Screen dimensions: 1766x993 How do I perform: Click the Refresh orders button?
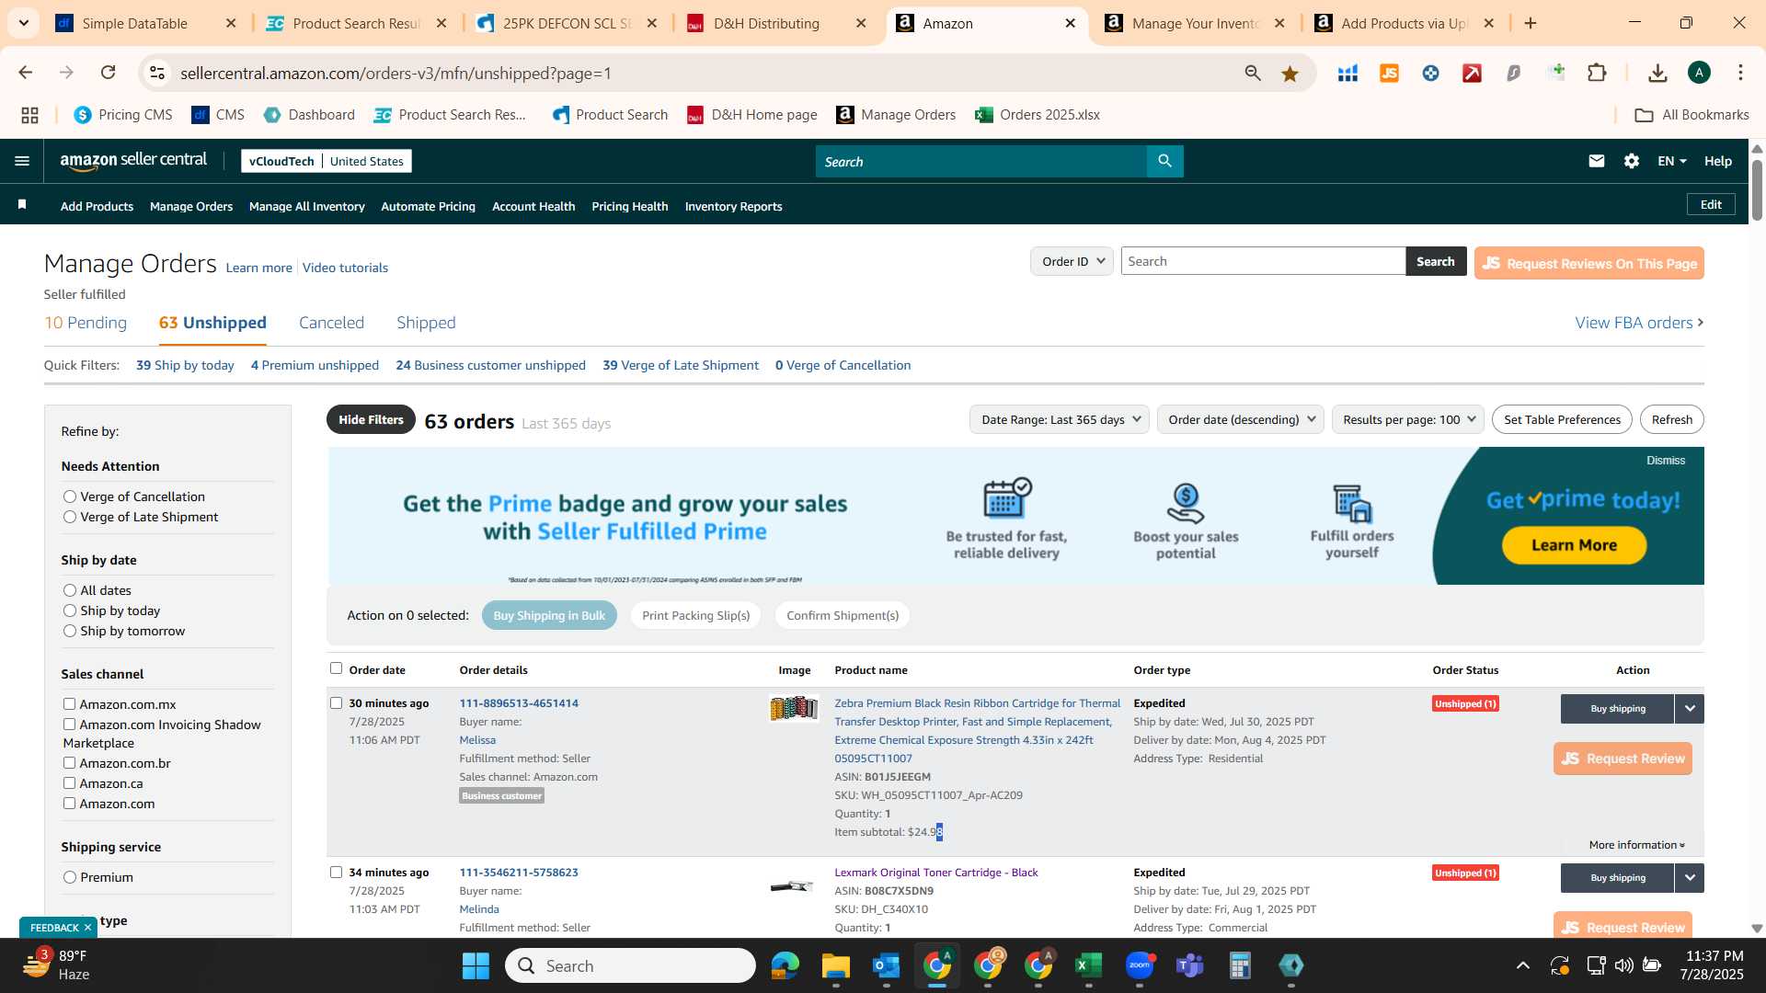coord(1671,419)
